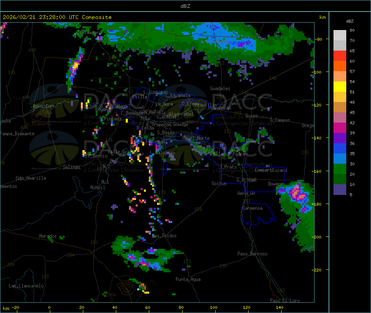Image resolution: width=371 pixels, height=313 pixels.
Task: Click the Agua_Toro map label
Action: (44, 106)
